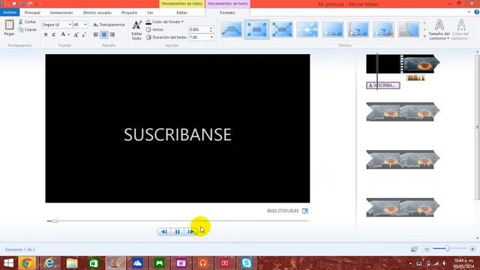Select the first text effect thumbnail

pos(232,30)
